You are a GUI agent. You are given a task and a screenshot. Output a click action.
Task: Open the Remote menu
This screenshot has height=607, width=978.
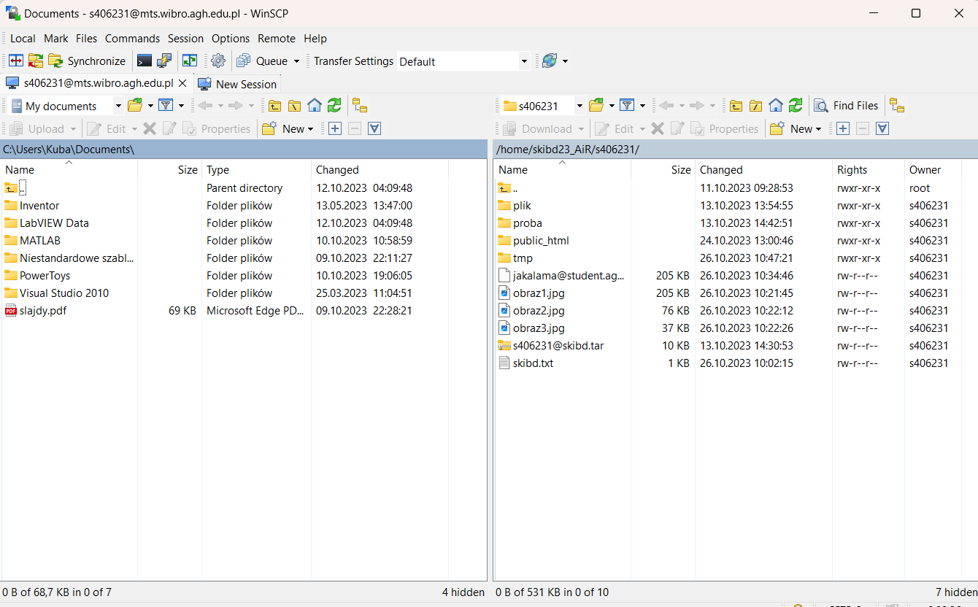pos(277,39)
